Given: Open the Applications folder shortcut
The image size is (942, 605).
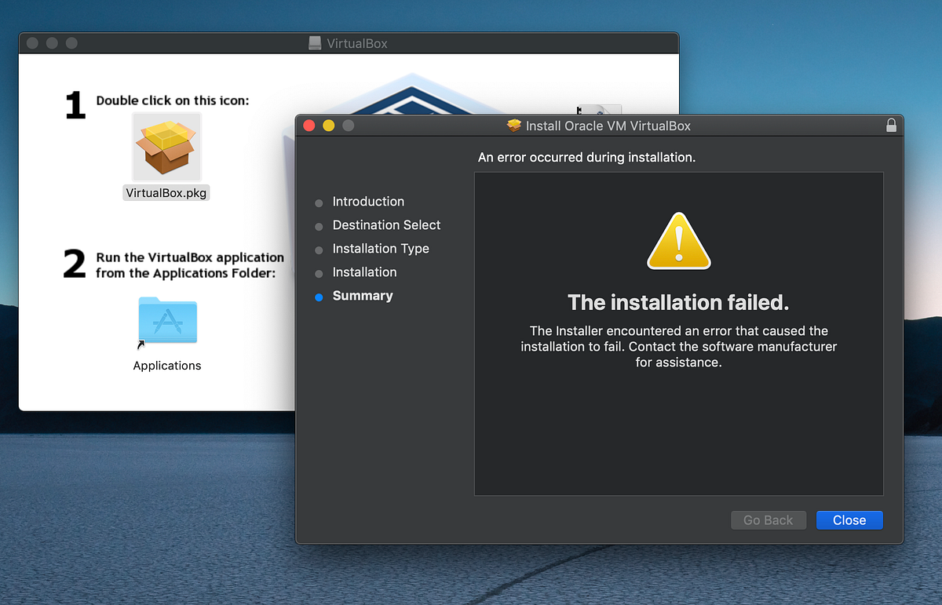Looking at the screenshot, I should click(167, 320).
